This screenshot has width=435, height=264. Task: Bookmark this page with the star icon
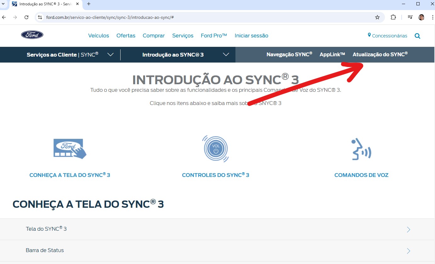point(377,17)
